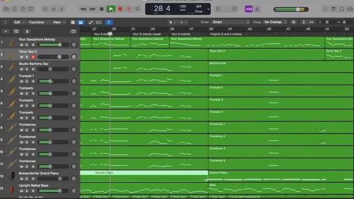Mute the Your Saxophone Melody track
This screenshot has width=354, height=199.
[x=22, y=45]
